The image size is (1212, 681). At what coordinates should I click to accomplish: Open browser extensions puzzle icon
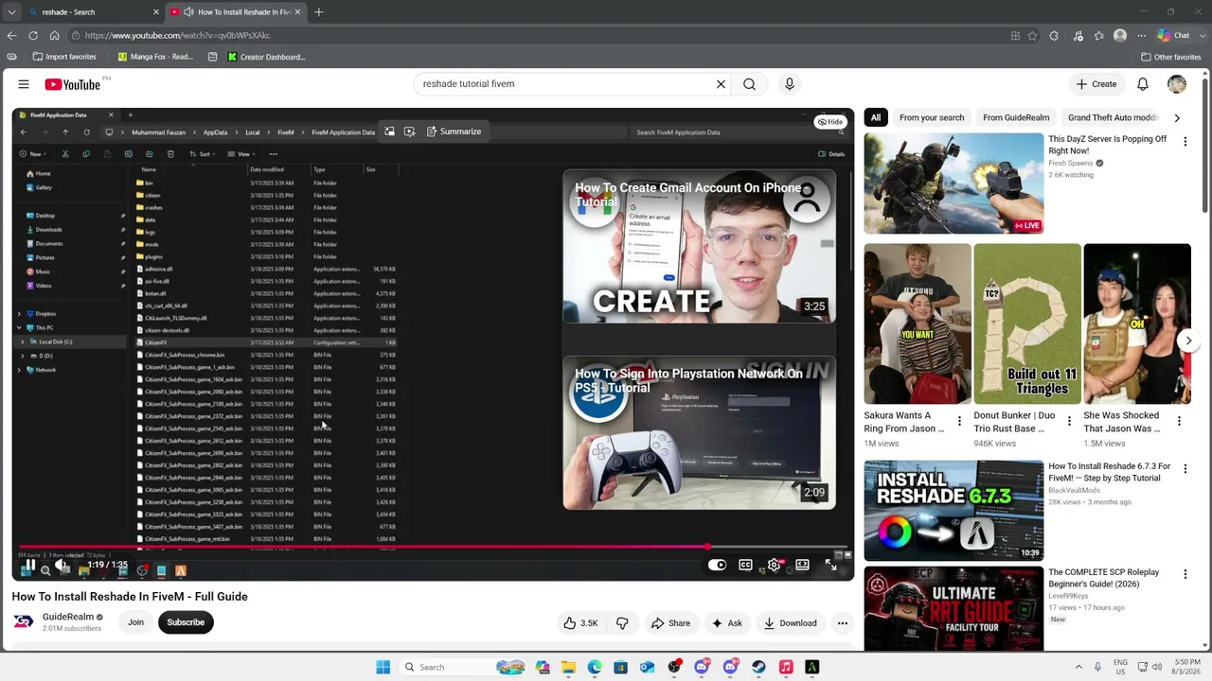click(1055, 36)
